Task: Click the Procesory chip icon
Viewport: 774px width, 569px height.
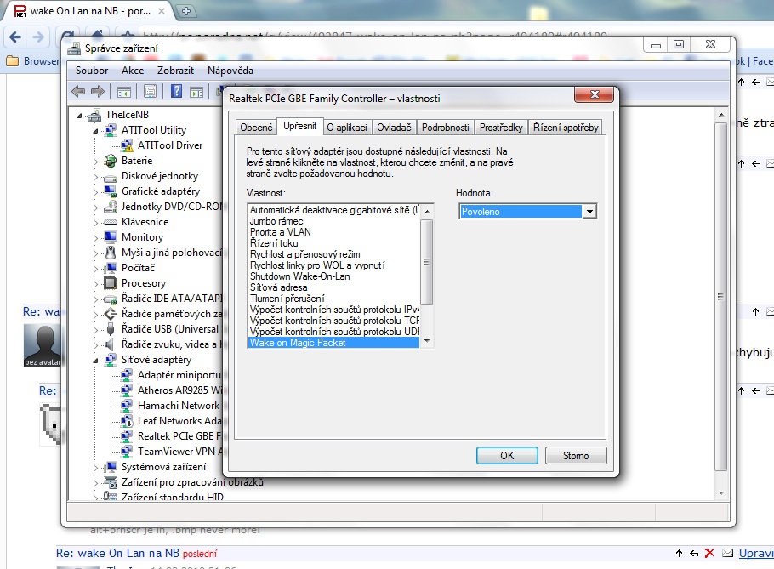Action: (110, 283)
